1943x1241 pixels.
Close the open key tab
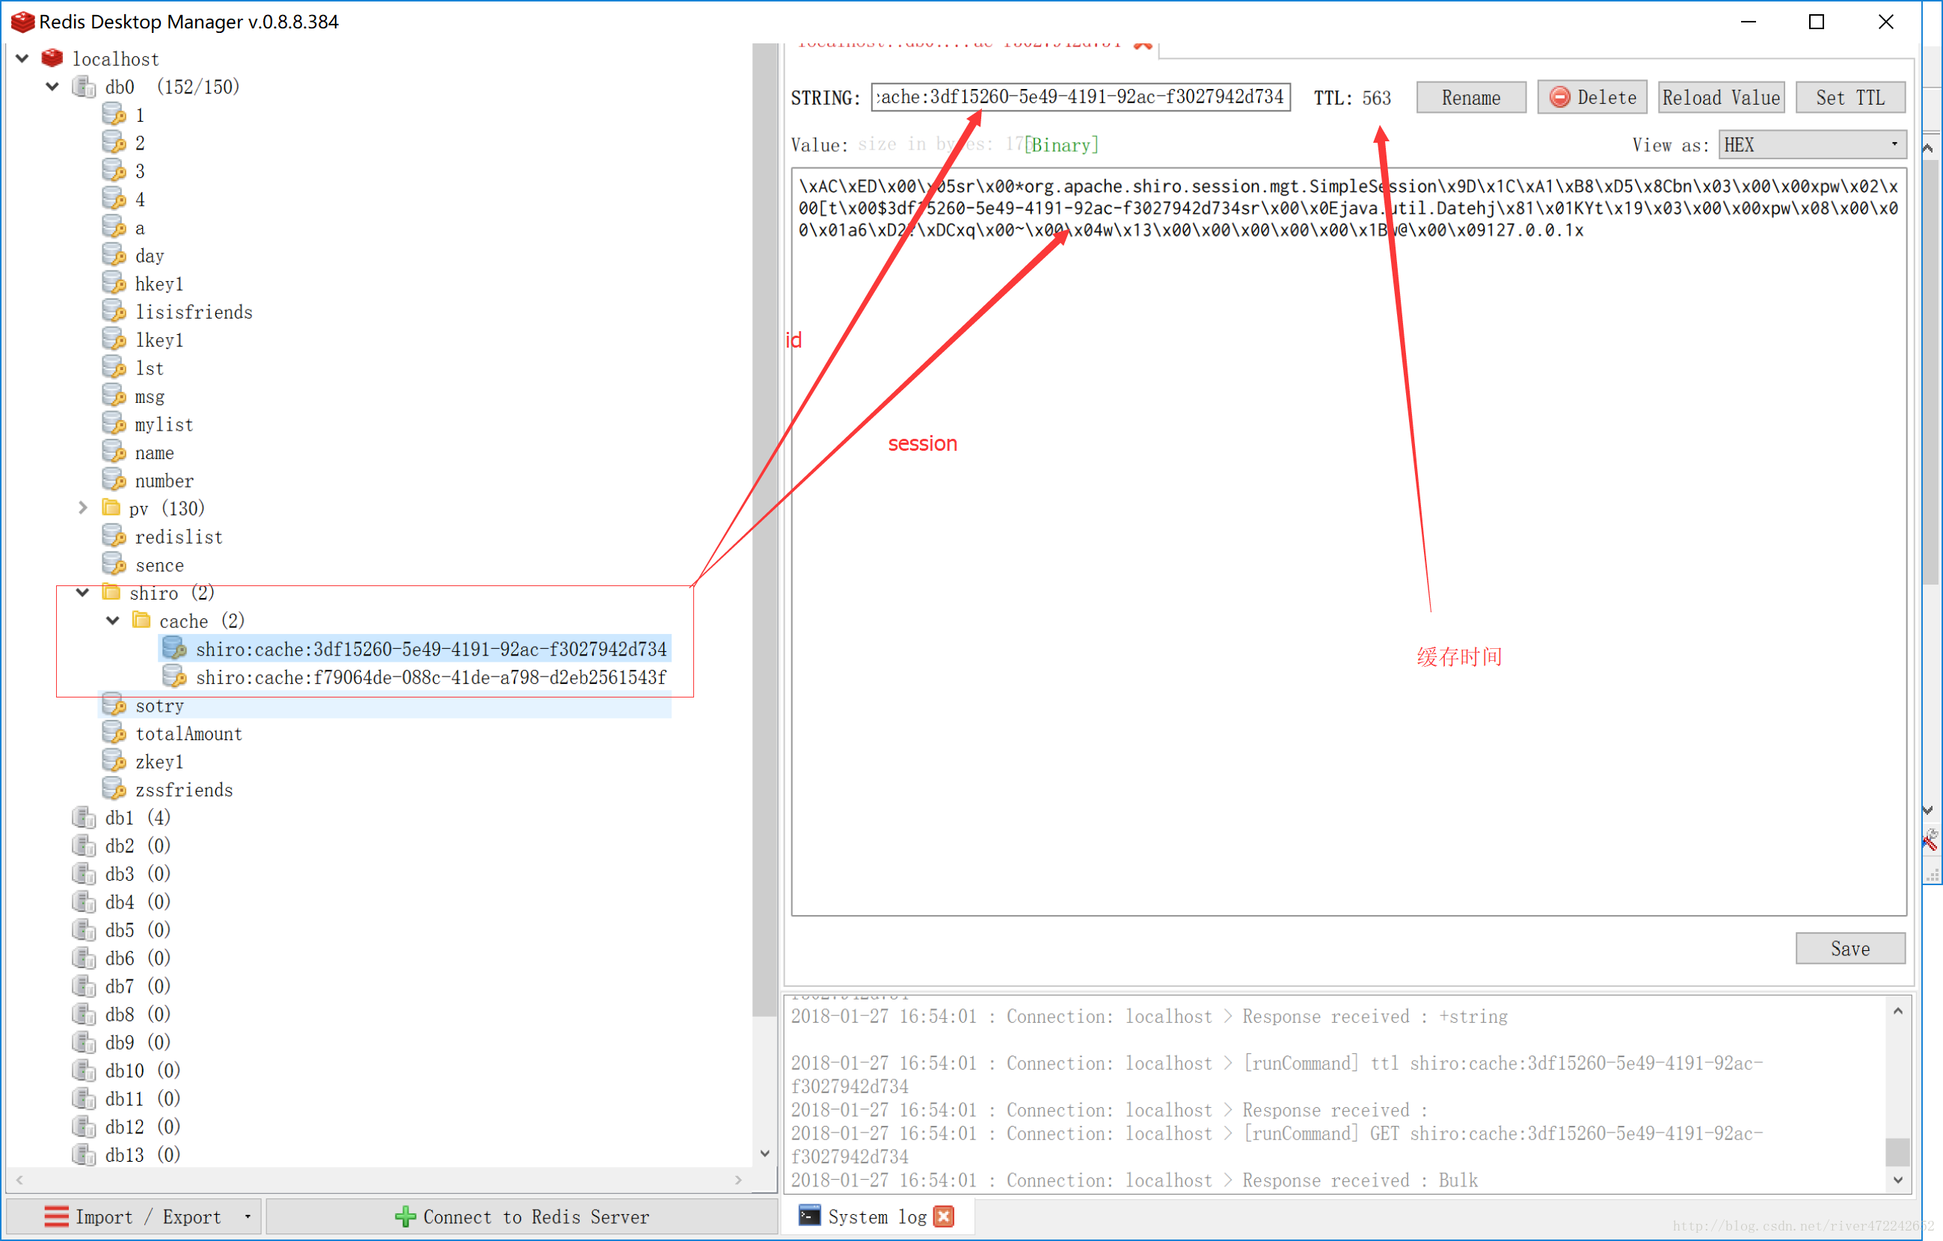coord(1142,46)
